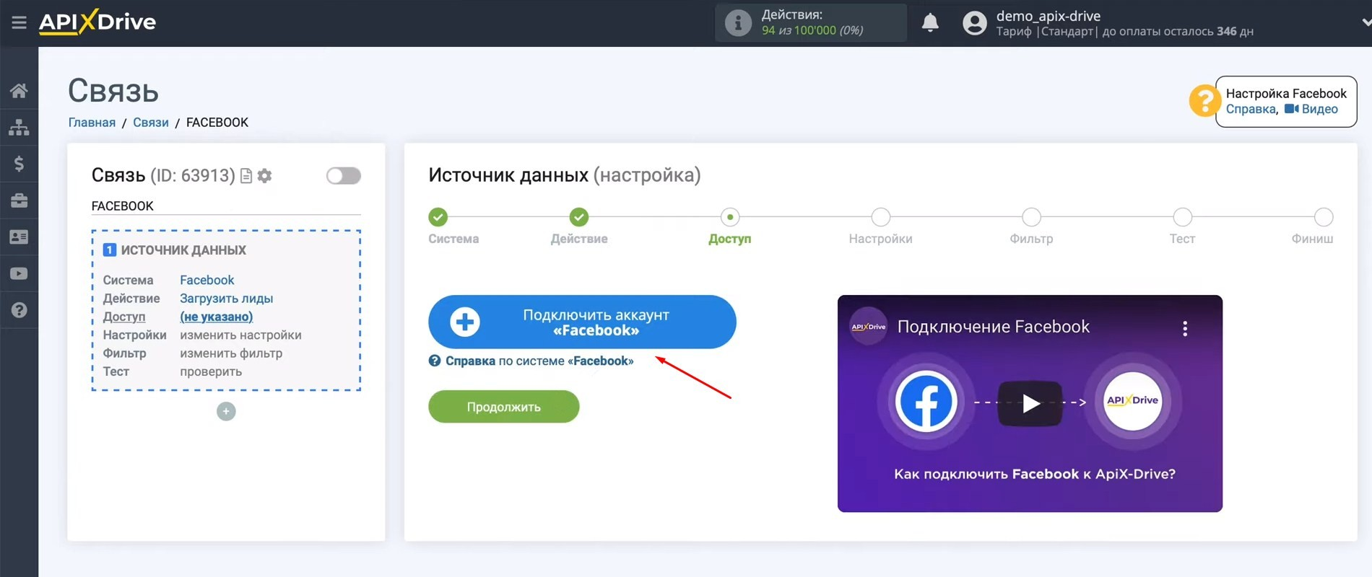Click the green Продолжить button
Screen dimensions: 1372x577
coord(504,407)
